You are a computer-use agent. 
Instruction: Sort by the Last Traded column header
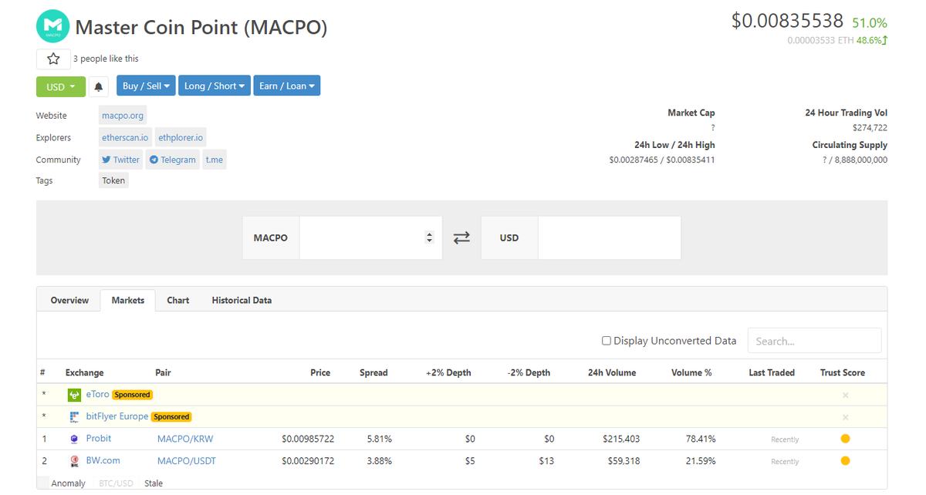(772, 372)
